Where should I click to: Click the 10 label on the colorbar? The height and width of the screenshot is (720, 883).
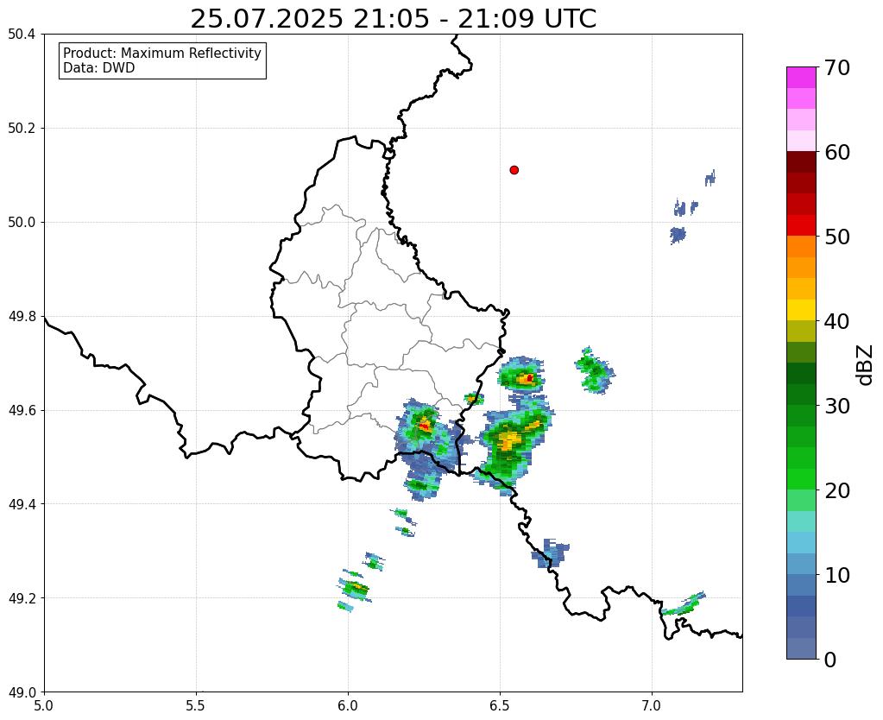point(836,575)
